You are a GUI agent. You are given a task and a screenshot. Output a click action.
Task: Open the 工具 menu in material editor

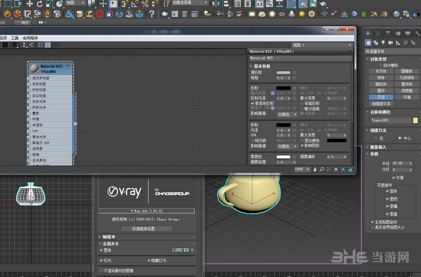tap(15, 38)
